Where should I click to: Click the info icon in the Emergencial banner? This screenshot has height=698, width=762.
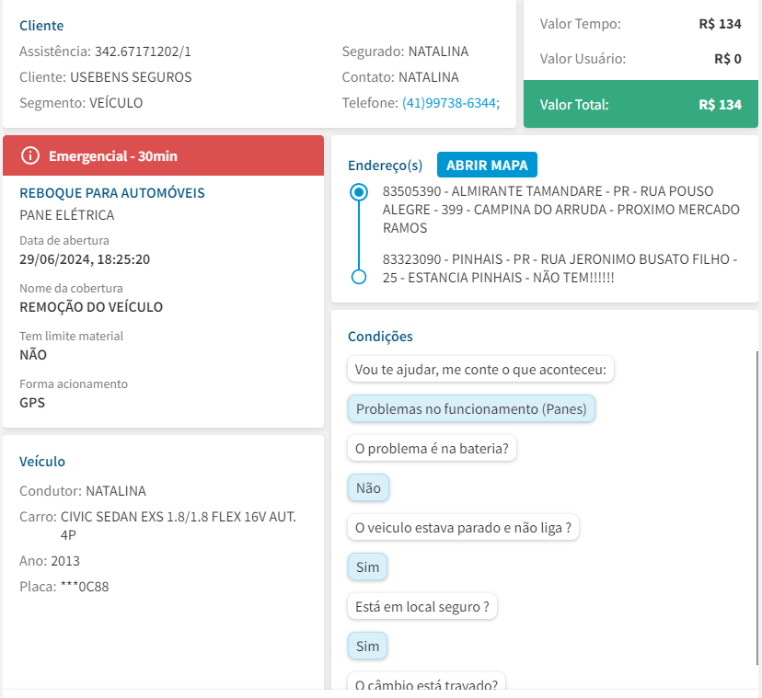click(x=30, y=155)
